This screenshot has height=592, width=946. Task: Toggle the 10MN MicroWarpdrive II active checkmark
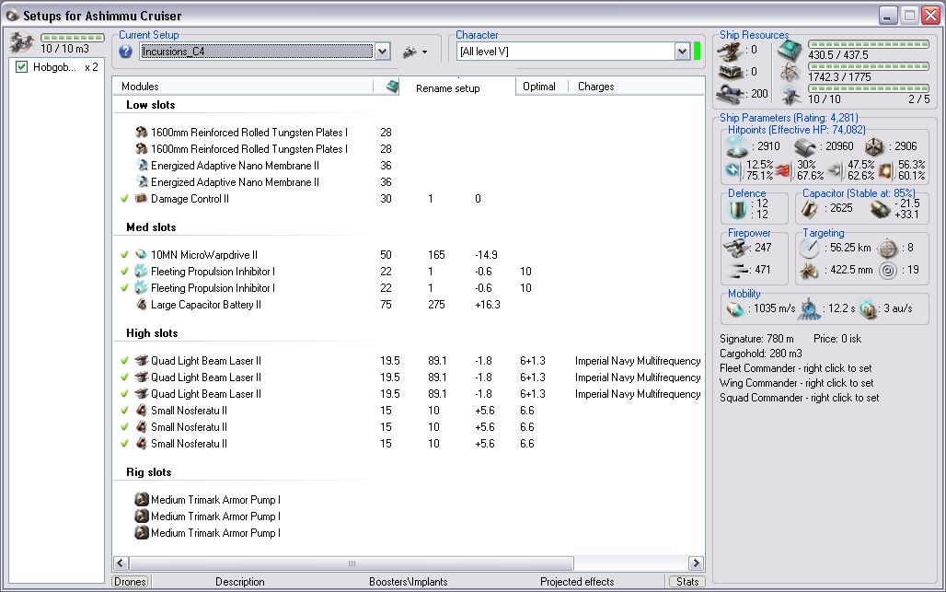[125, 255]
